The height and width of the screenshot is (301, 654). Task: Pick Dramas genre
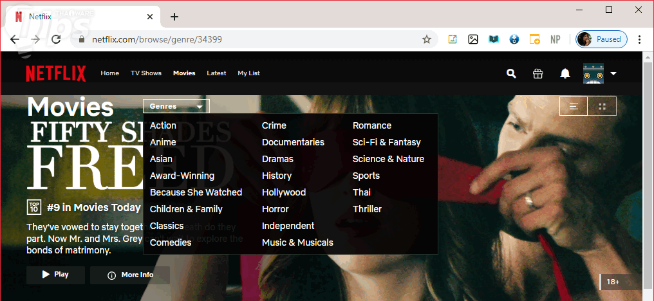click(x=277, y=159)
